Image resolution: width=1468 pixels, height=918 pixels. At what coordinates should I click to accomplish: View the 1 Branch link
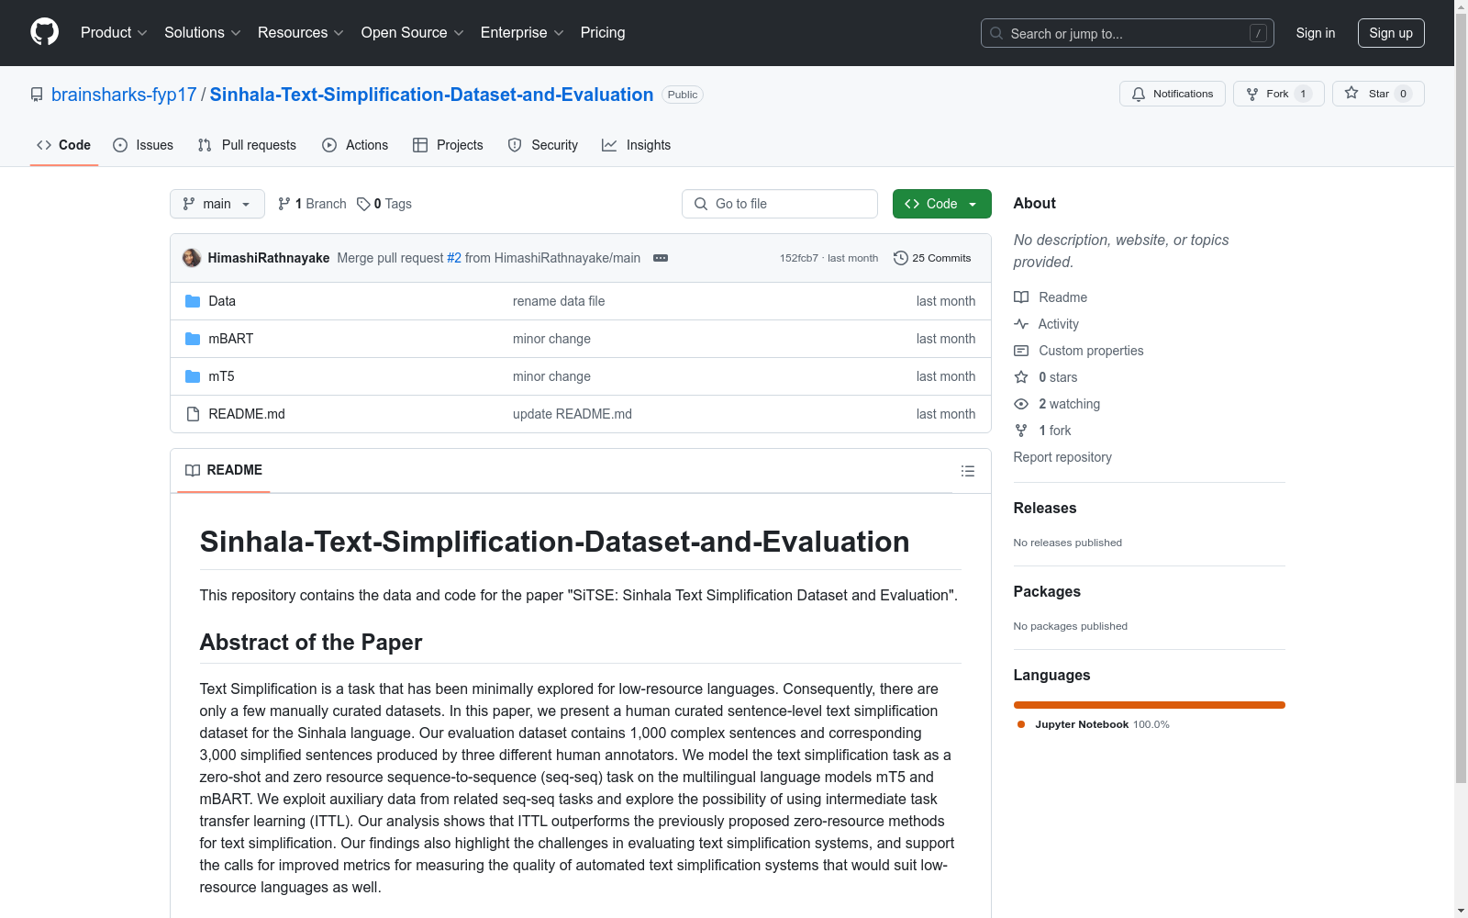(x=312, y=204)
